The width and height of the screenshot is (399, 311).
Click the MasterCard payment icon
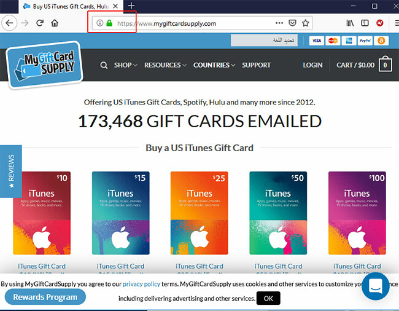click(333, 41)
